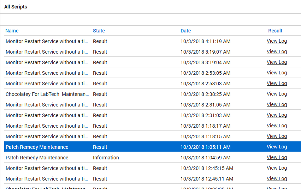
Task: Open View Log for highlighted Patch Remedy row
Action: pos(277,147)
